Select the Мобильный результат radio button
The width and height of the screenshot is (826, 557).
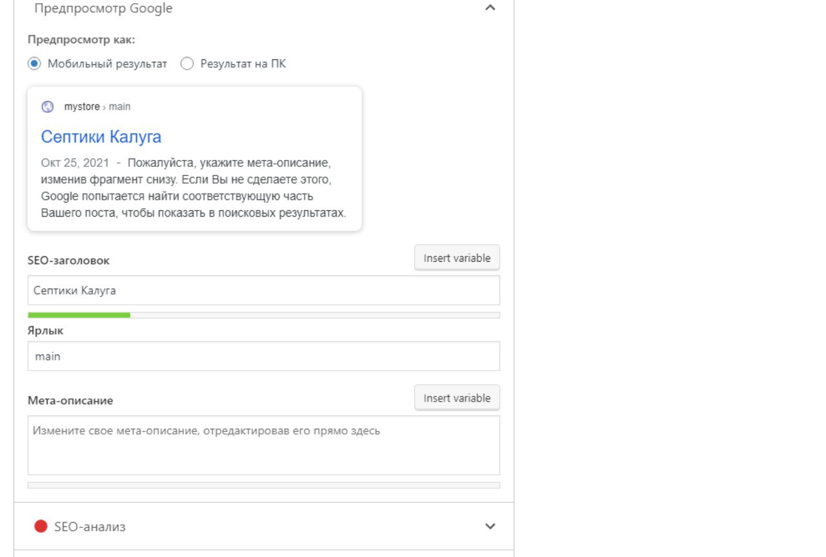34,64
